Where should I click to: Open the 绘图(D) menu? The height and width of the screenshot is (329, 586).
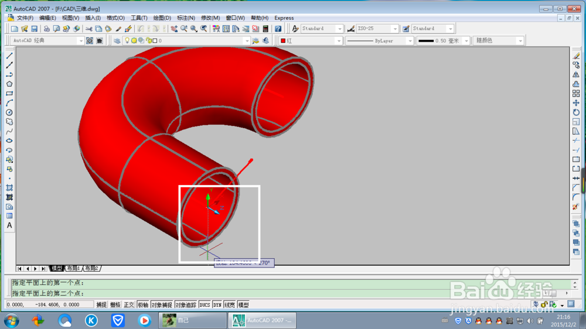coord(162,18)
